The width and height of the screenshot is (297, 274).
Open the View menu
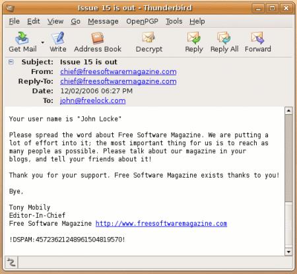click(x=55, y=21)
